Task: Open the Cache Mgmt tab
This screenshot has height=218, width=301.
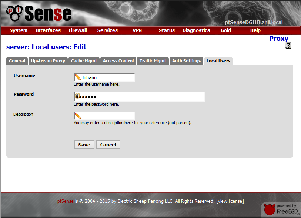Action: [x=84, y=61]
